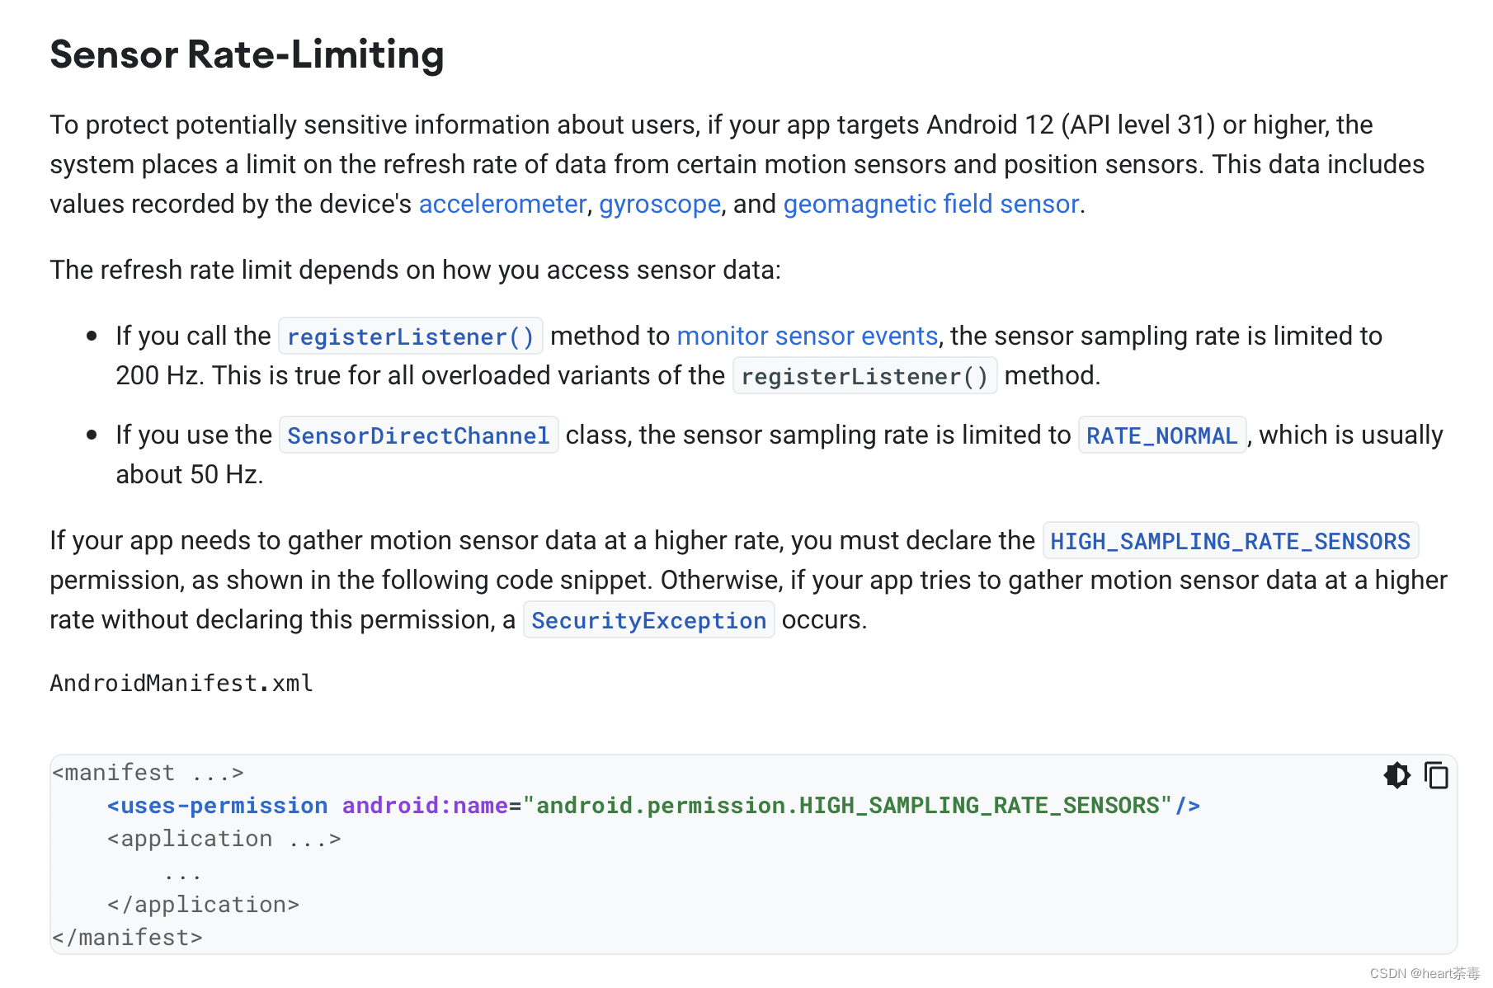The height and width of the screenshot is (988, 1493).
Task: Open the HIGH_SAMPLING_RATE_SENSORS permission link in the paragraph
Action: (1230, 541)
